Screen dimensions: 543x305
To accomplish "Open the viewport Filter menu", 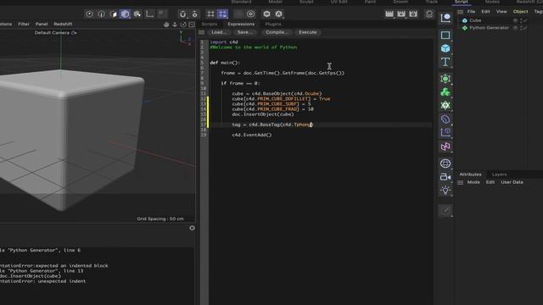I will click(24, 25).
